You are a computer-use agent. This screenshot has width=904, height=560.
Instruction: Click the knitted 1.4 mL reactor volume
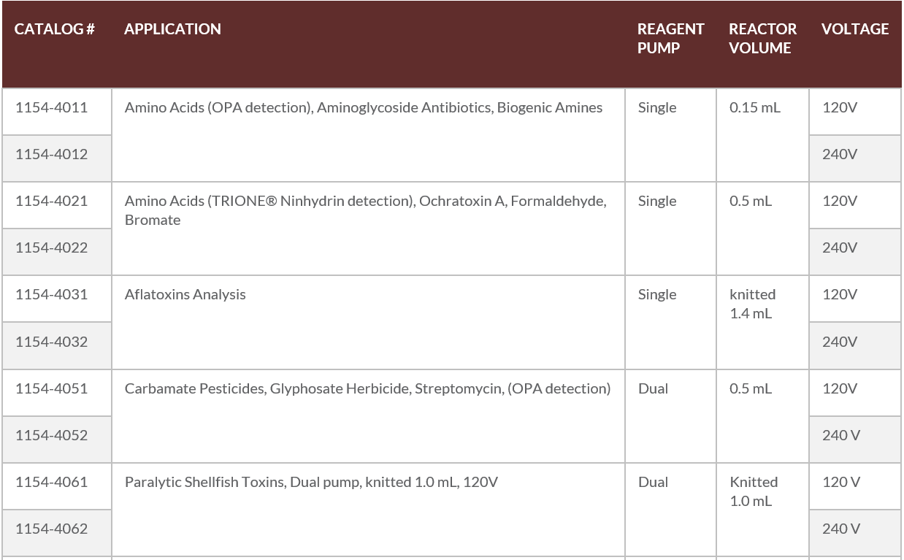(x=752, y=304)
